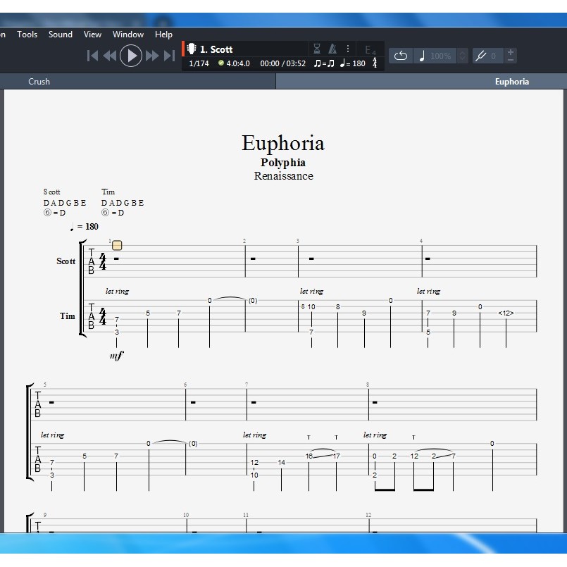Click the time signature icon in the transport
Screen dimensions: 567x567
coord(375,63)
